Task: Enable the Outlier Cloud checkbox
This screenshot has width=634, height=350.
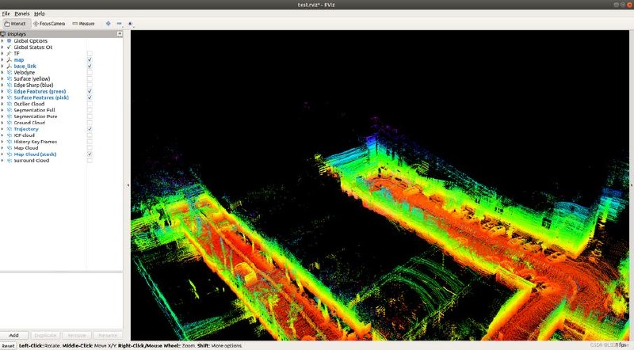Action: (x=90, y=104)
